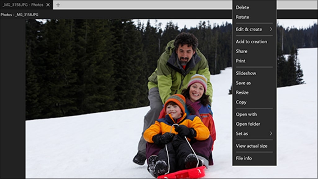Expand the Edit & create submenu
Screen dimensions: 318x179
[249, 29]
